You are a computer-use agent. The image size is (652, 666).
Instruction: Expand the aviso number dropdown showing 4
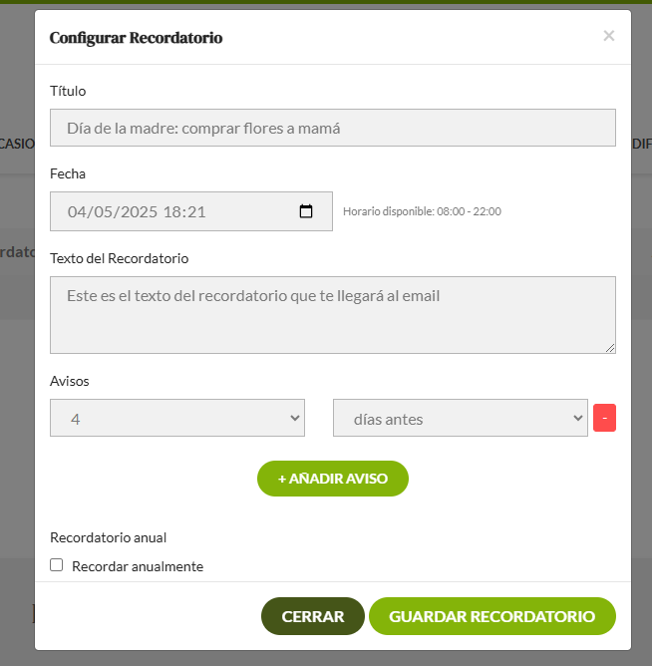(177, 419)
